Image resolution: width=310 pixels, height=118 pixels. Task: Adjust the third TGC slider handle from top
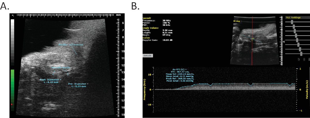click(x=295, y=31)
